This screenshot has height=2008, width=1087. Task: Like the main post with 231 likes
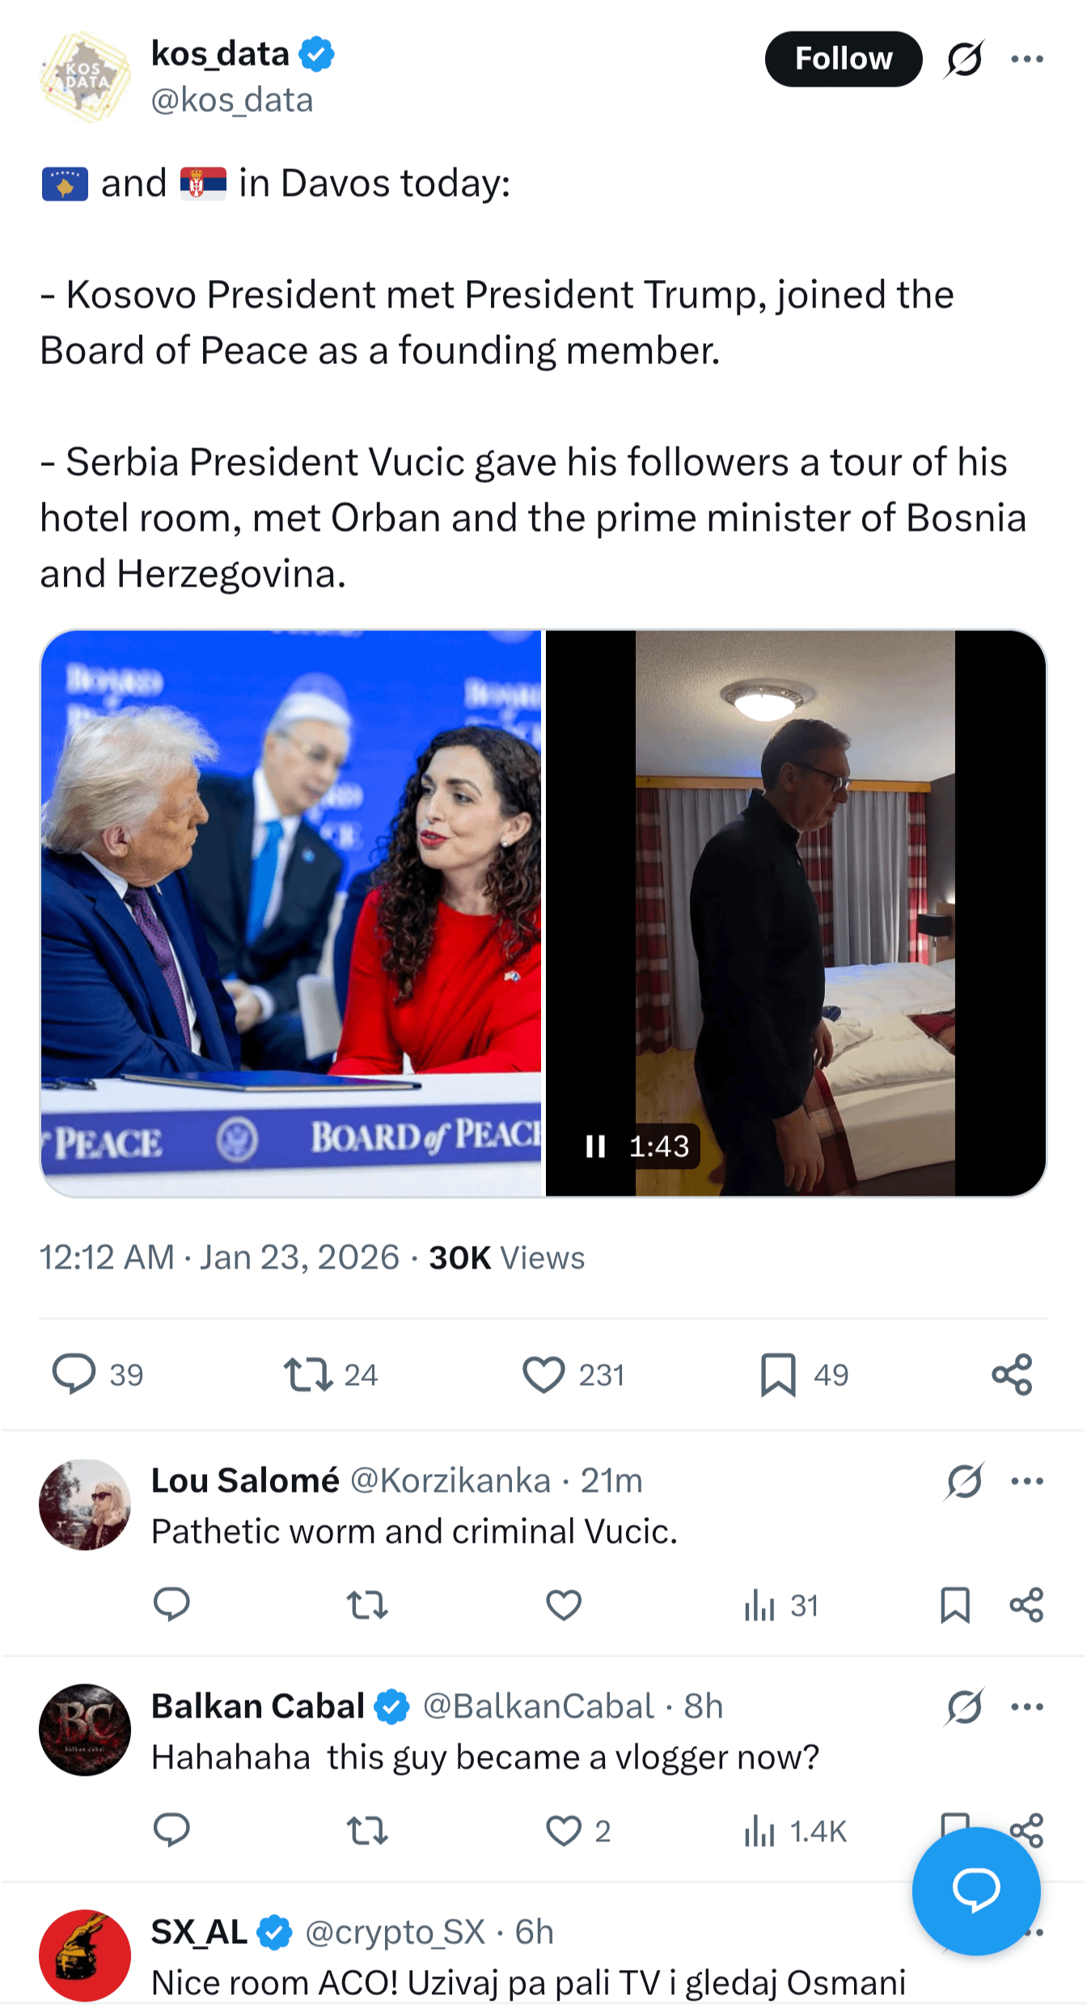pos(543,1374)
